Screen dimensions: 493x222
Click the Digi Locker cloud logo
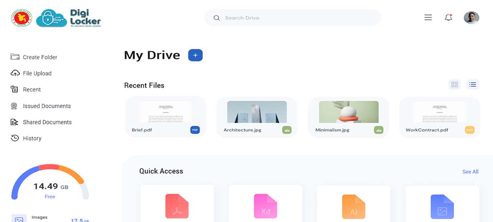(x=51, y=18)
